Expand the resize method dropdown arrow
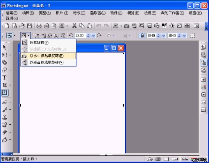 (x=15, y=36)
